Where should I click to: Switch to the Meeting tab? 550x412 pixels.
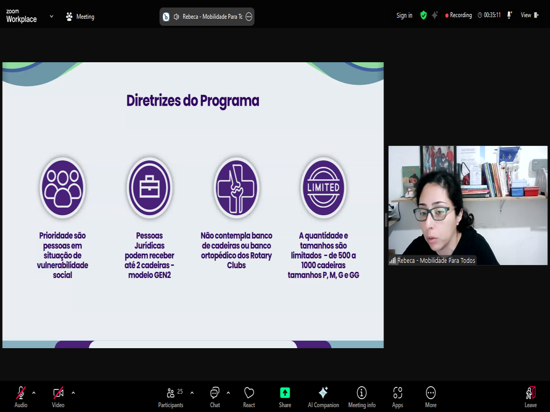click(79, 17)
